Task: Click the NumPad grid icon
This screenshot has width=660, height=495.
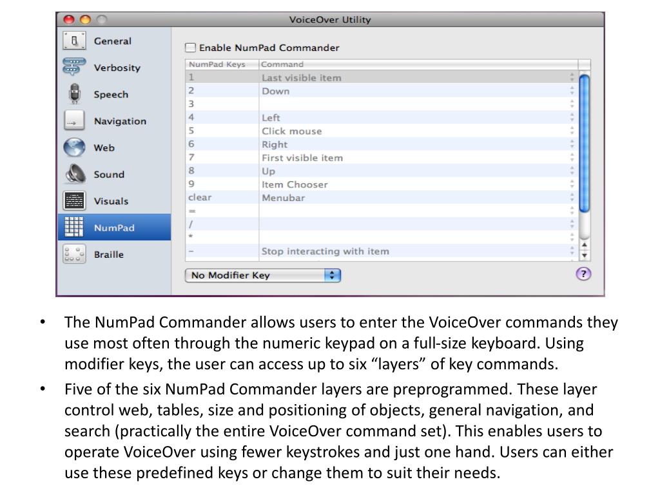Action: pyautogui.click(x=74, y=228)
